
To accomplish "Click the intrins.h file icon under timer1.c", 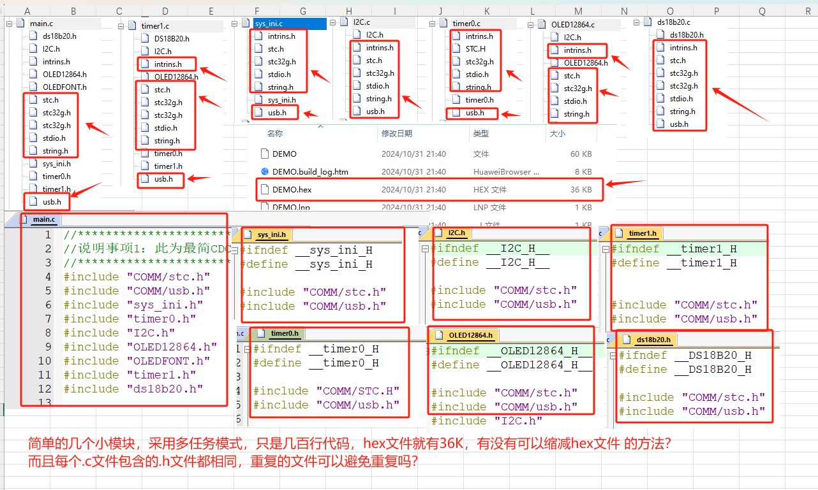I will pos(146,64).
